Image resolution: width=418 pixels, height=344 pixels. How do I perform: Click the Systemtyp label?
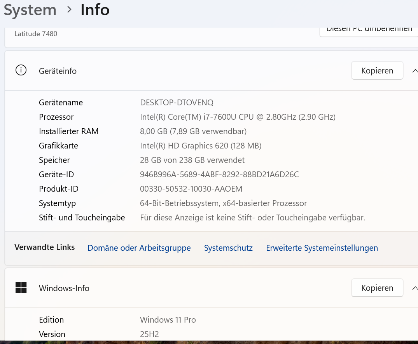pyautogui.click(x=57, y=203)
